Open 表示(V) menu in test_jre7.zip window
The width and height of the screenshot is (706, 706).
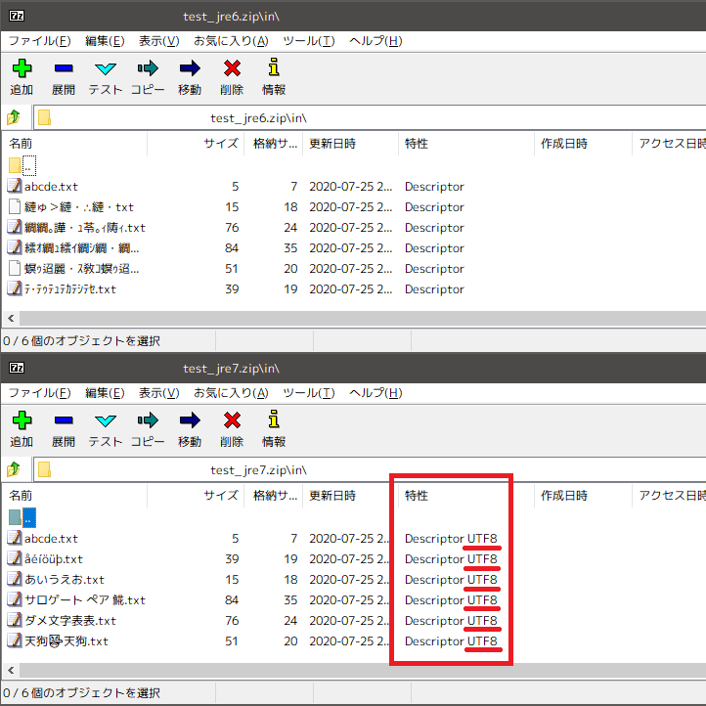pyautogui.click(x=159, y=393)
